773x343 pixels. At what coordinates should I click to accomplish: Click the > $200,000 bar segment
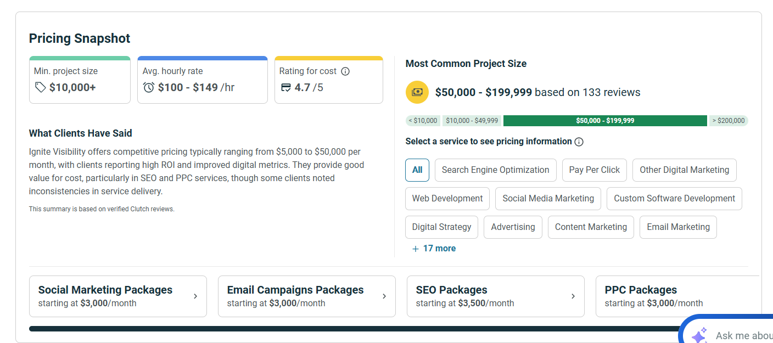point(729,121)
